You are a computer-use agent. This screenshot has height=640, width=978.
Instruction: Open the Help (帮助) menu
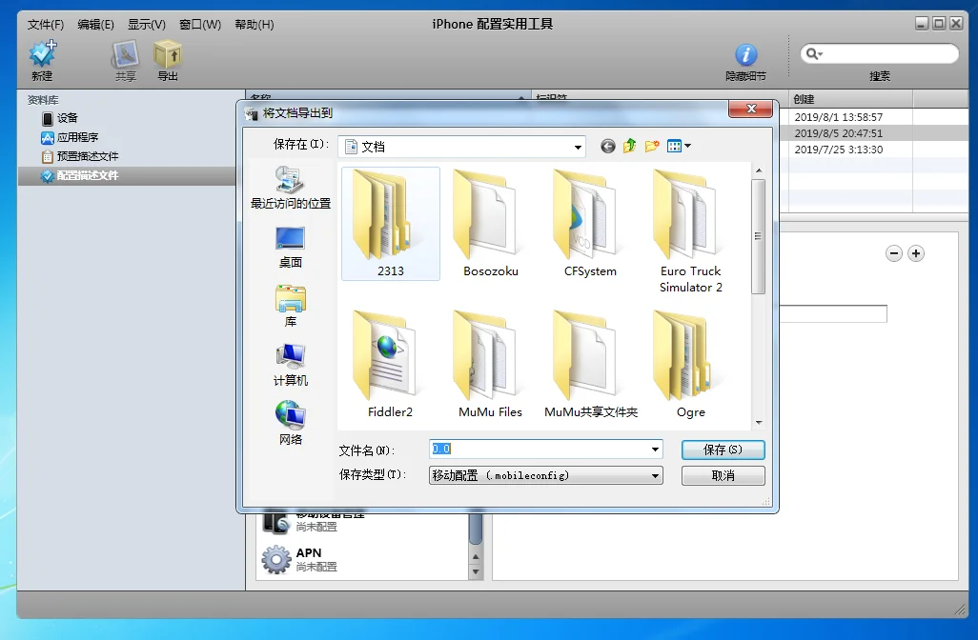(x=254, y=25)
